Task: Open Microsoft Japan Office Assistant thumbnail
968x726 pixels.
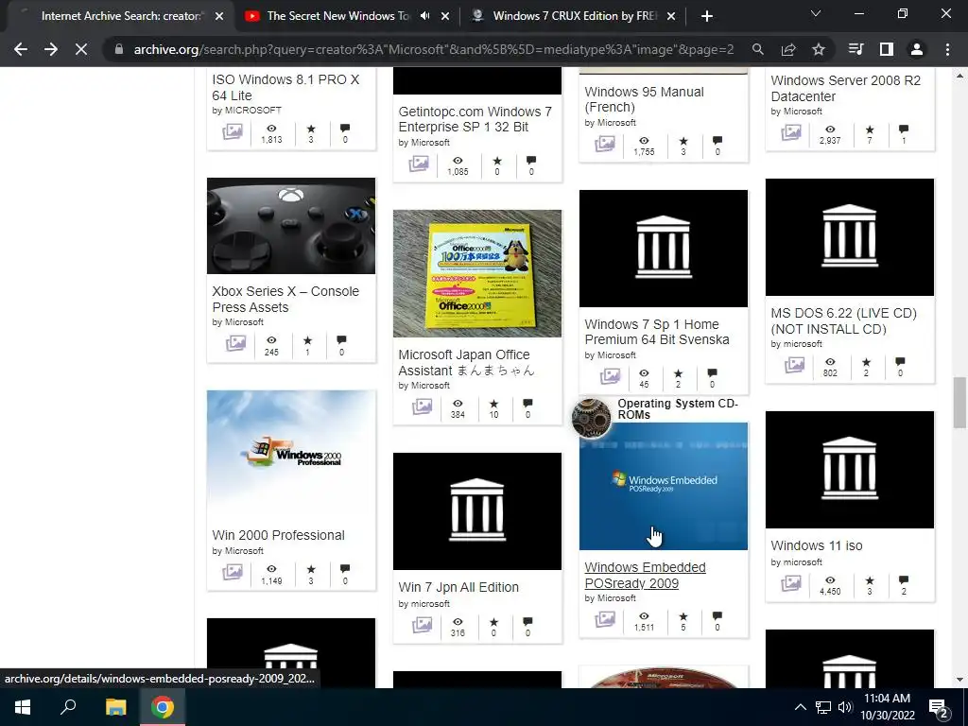Action: [x=477, y=273]
